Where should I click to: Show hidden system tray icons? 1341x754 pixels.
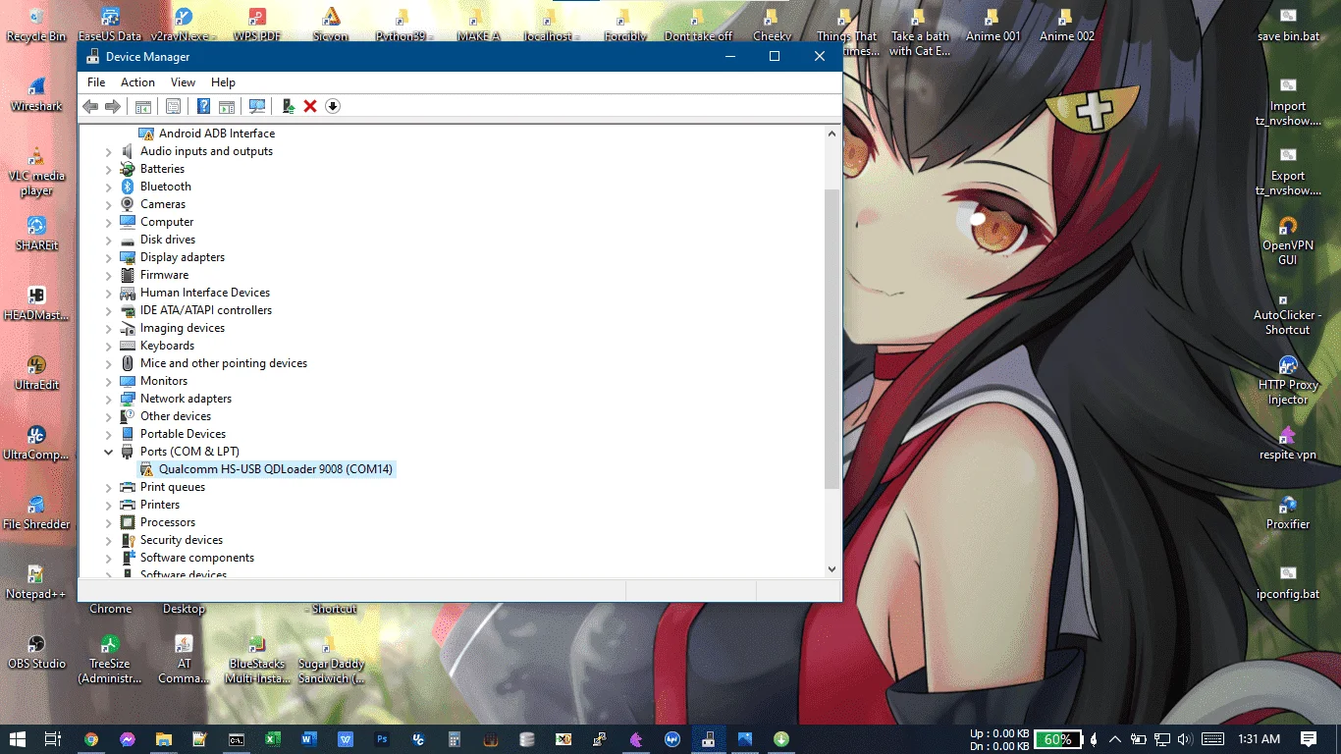click(x=1116, y=738)
